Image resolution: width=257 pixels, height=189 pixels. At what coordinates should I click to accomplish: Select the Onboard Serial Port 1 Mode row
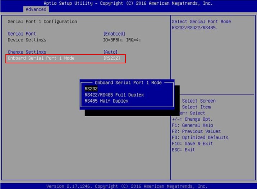[x=65, y=58]
